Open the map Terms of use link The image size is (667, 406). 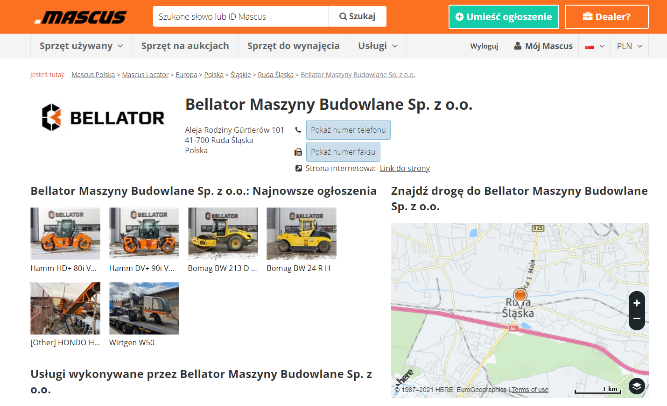530,390
